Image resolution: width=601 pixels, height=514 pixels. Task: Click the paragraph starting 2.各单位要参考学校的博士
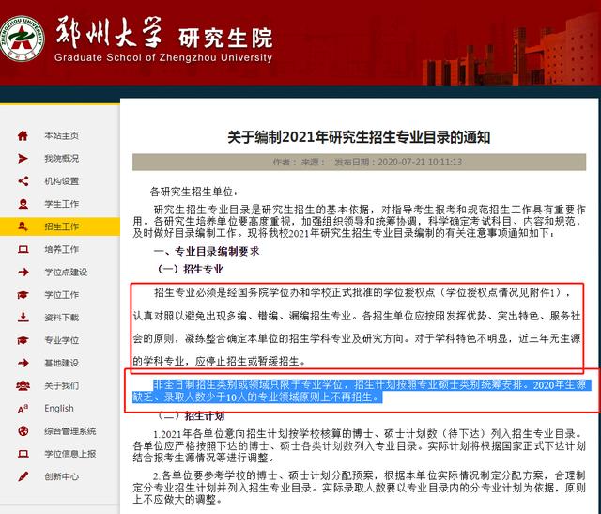click(x=359, y=488)
